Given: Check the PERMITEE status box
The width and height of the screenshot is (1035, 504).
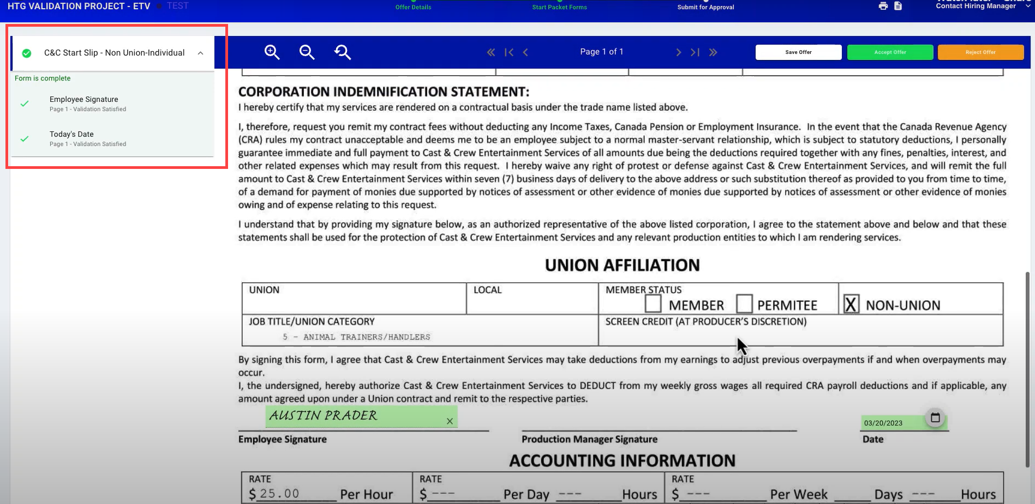Looking at the screenshot, I should [x=744, y=303].
